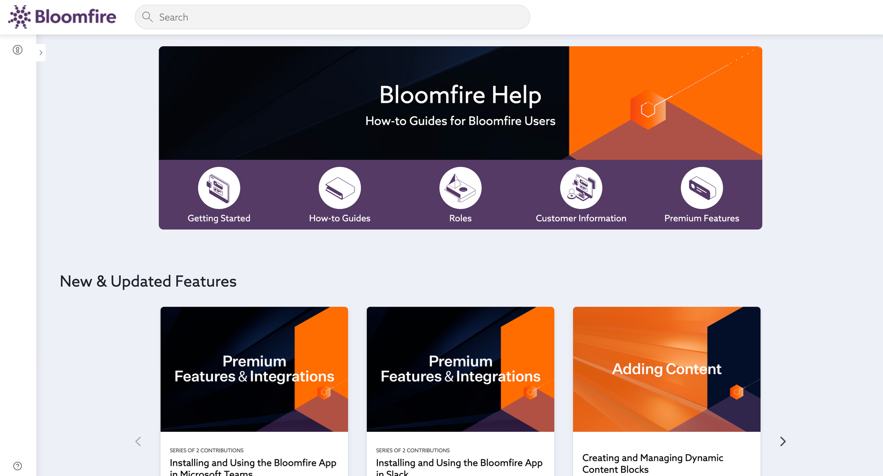This screenshot has width=883, height=476.
Task: Click the Bloomfire logo
Action: [x=61, y=17]
